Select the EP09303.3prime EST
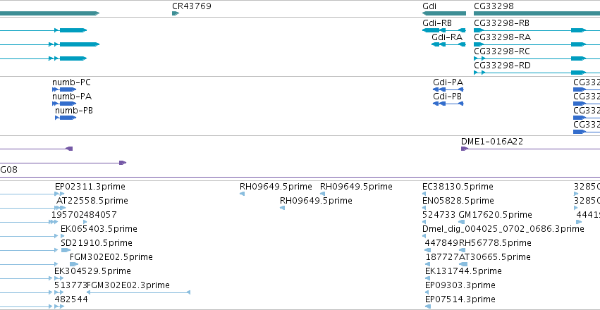Screen dimensions: 600x310 460,285
